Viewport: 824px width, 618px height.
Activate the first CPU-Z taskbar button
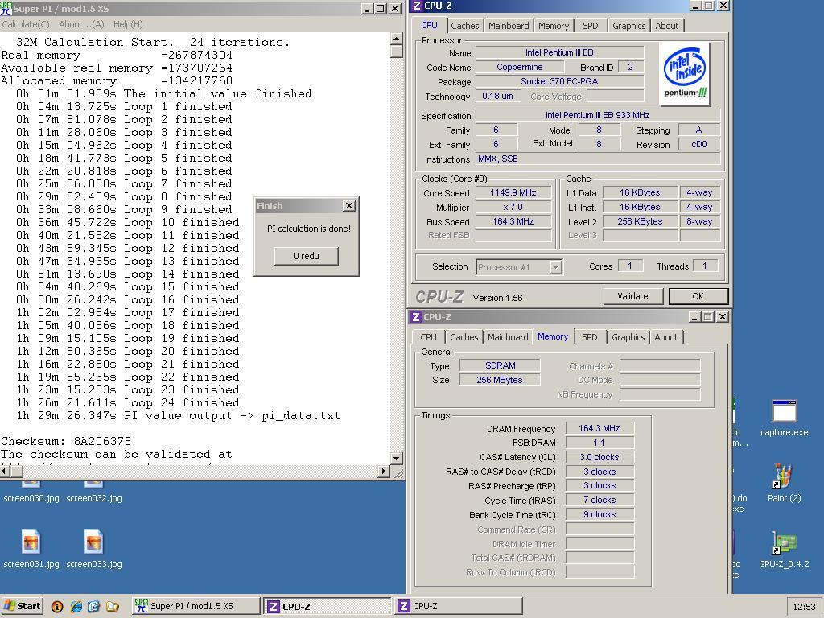pos(327,606)
